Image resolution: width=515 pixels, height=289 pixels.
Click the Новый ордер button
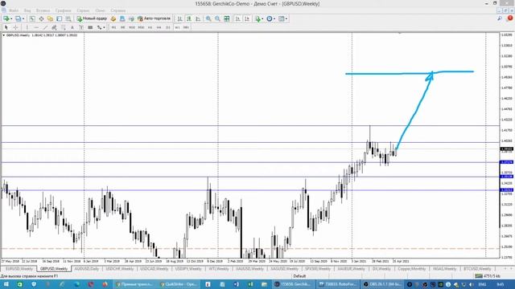(x=93, y=18)
